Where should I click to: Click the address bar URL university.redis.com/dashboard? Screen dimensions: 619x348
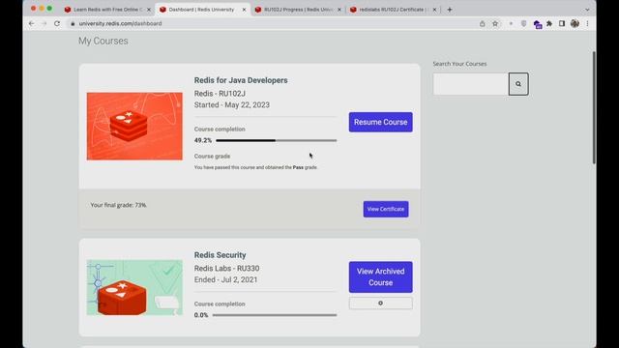120,23
